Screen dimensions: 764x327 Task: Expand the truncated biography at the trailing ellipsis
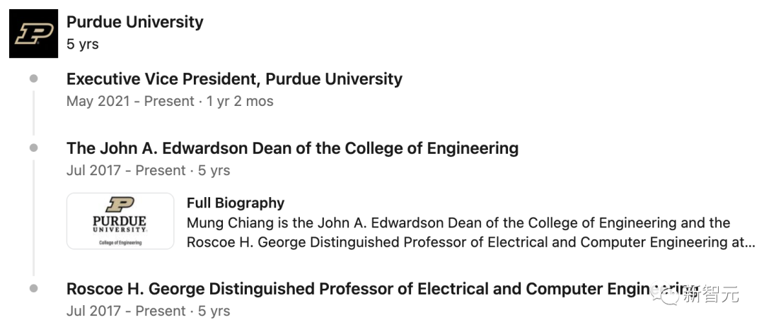(x=751, y=243)
